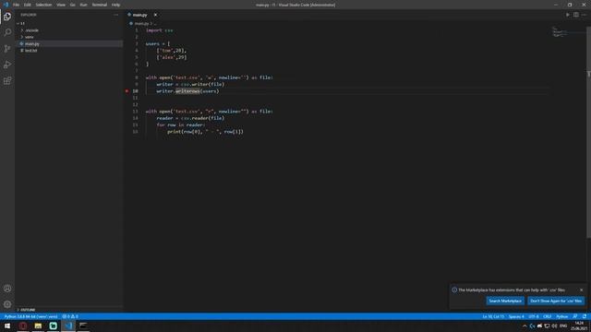Click Don't Show Again for .csv files

tap(556, 301)
